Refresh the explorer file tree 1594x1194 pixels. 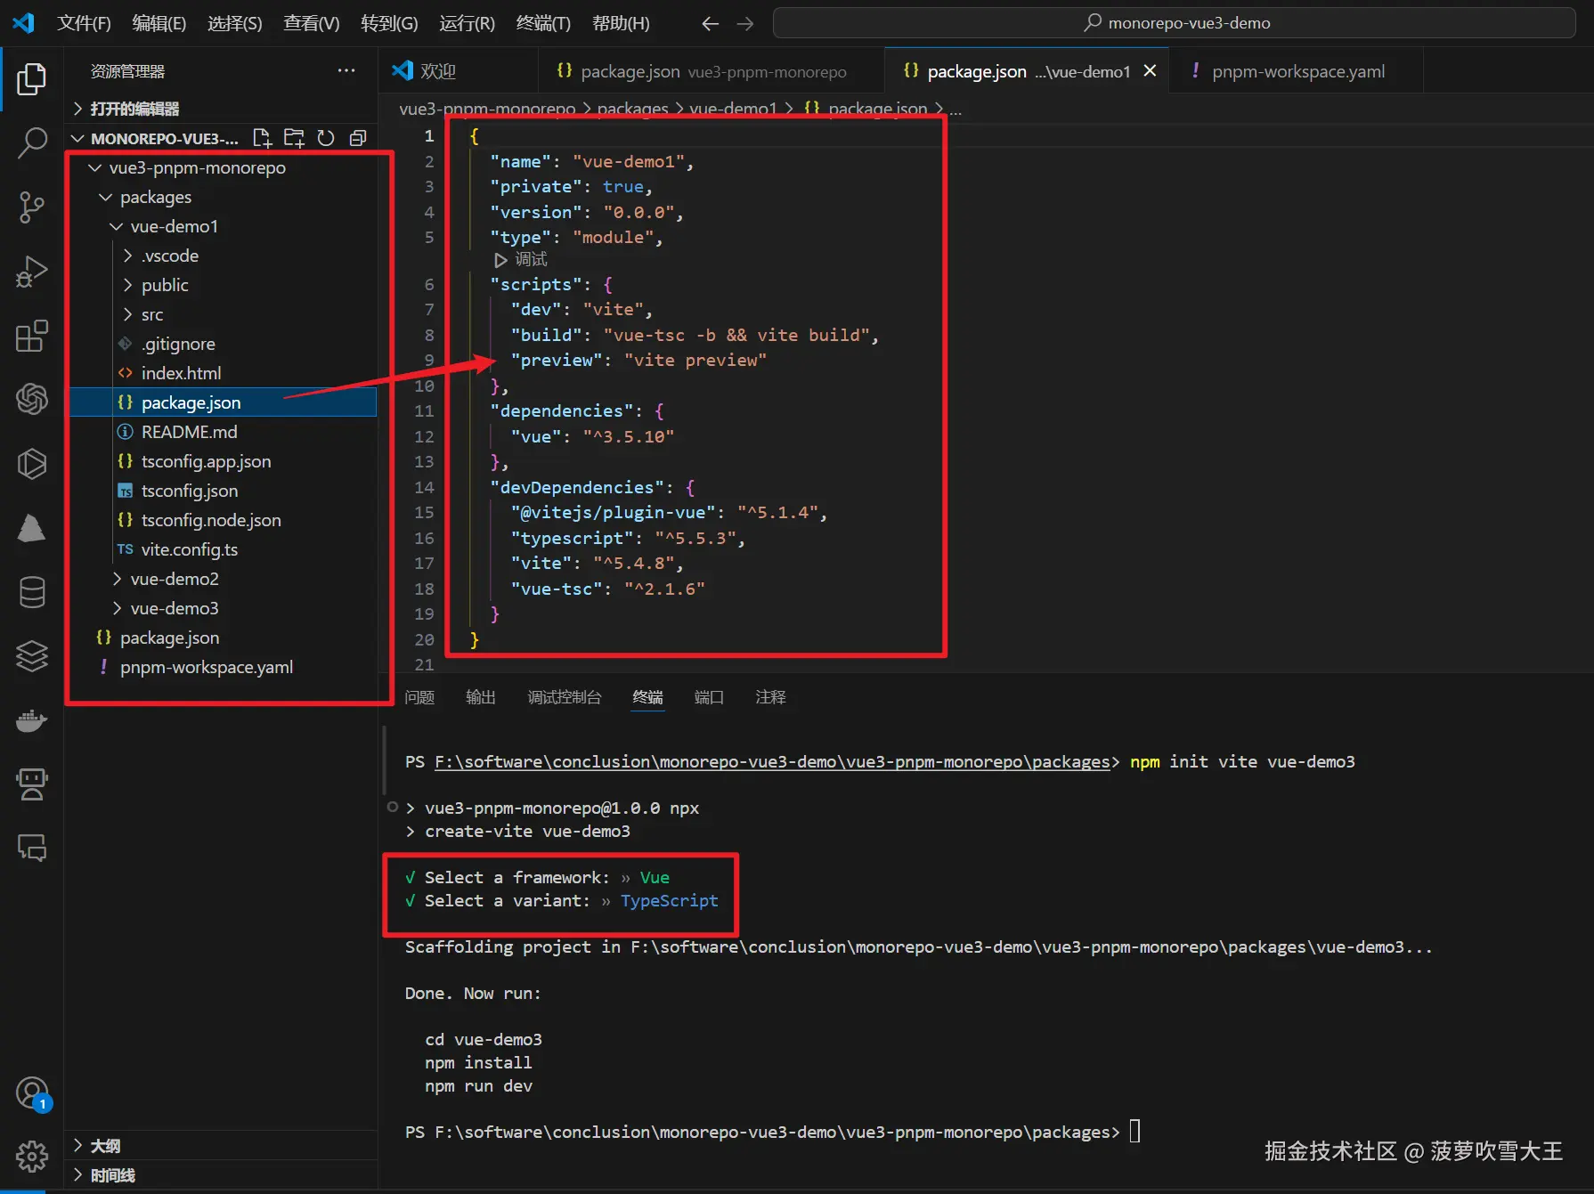click(x=326, y=138)
